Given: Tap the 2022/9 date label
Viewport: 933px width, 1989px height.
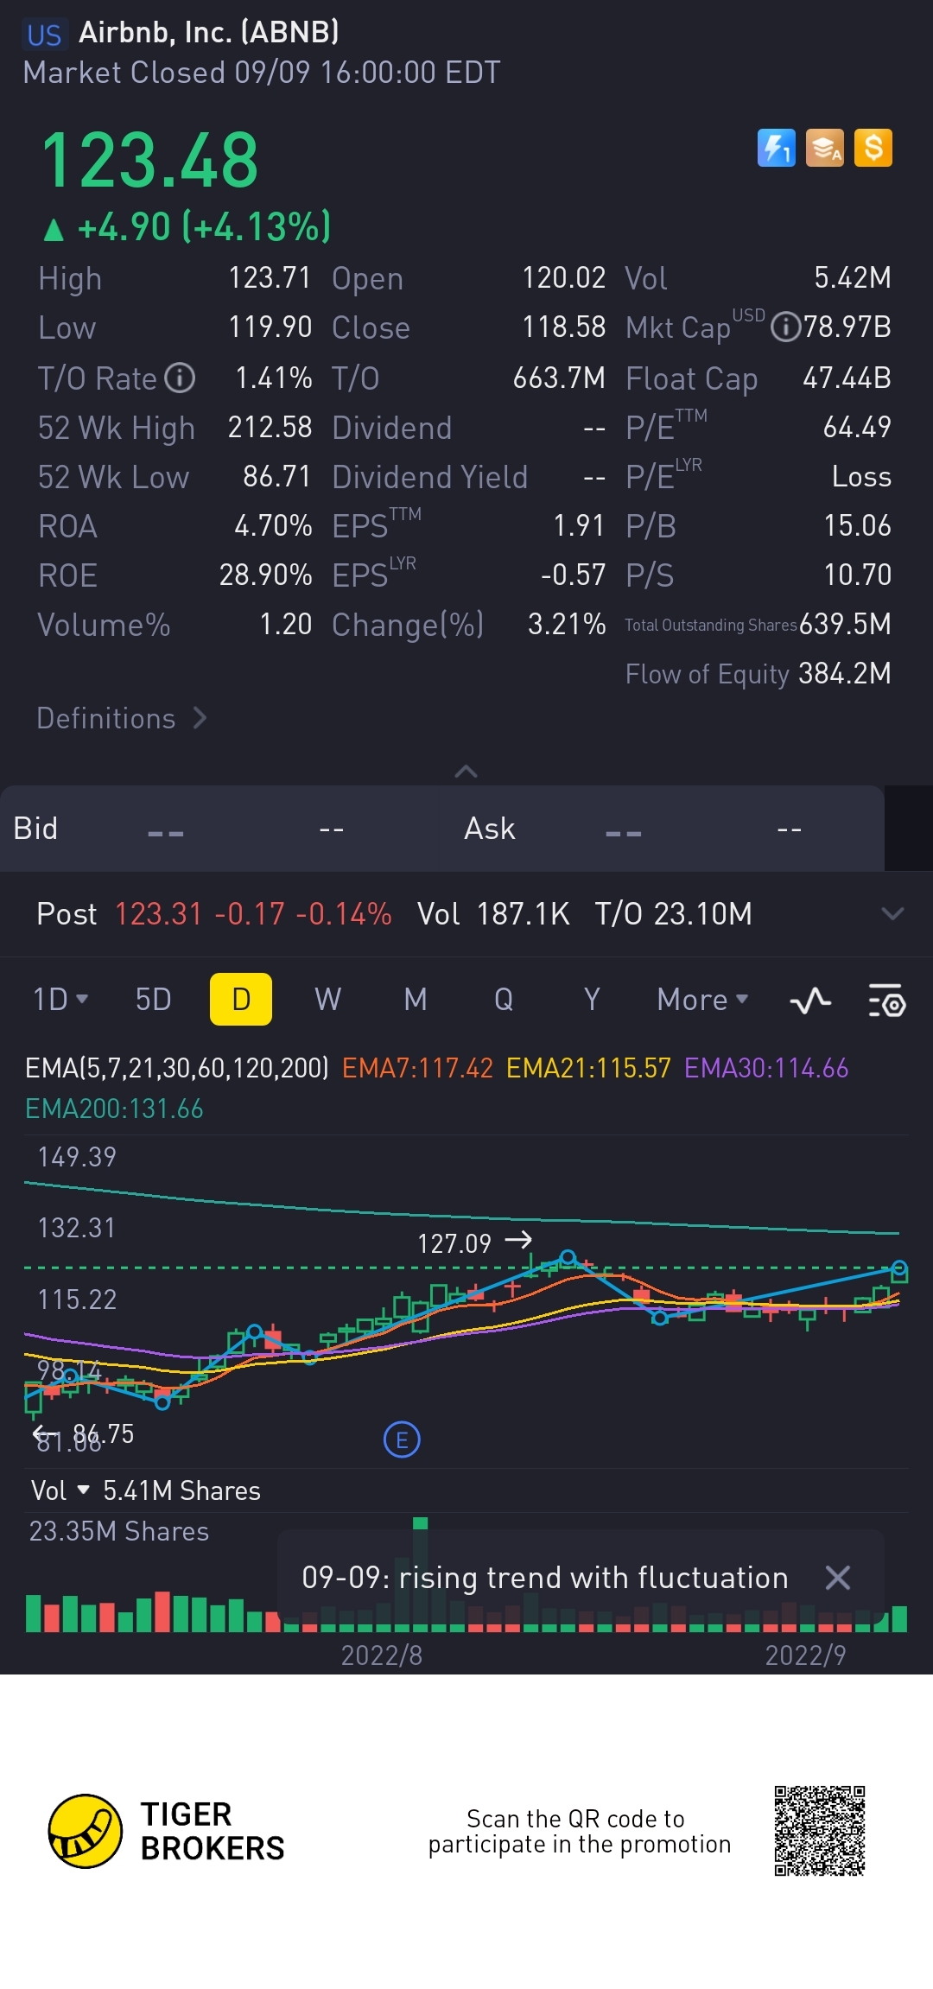Looking at the screenshot, I should point(806,1655).
